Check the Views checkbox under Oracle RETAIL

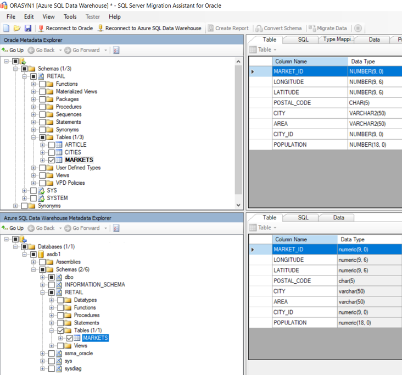42,175
